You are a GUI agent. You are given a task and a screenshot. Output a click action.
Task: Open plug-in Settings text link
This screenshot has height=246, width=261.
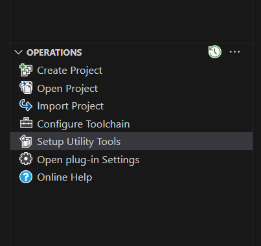point(88,160)
